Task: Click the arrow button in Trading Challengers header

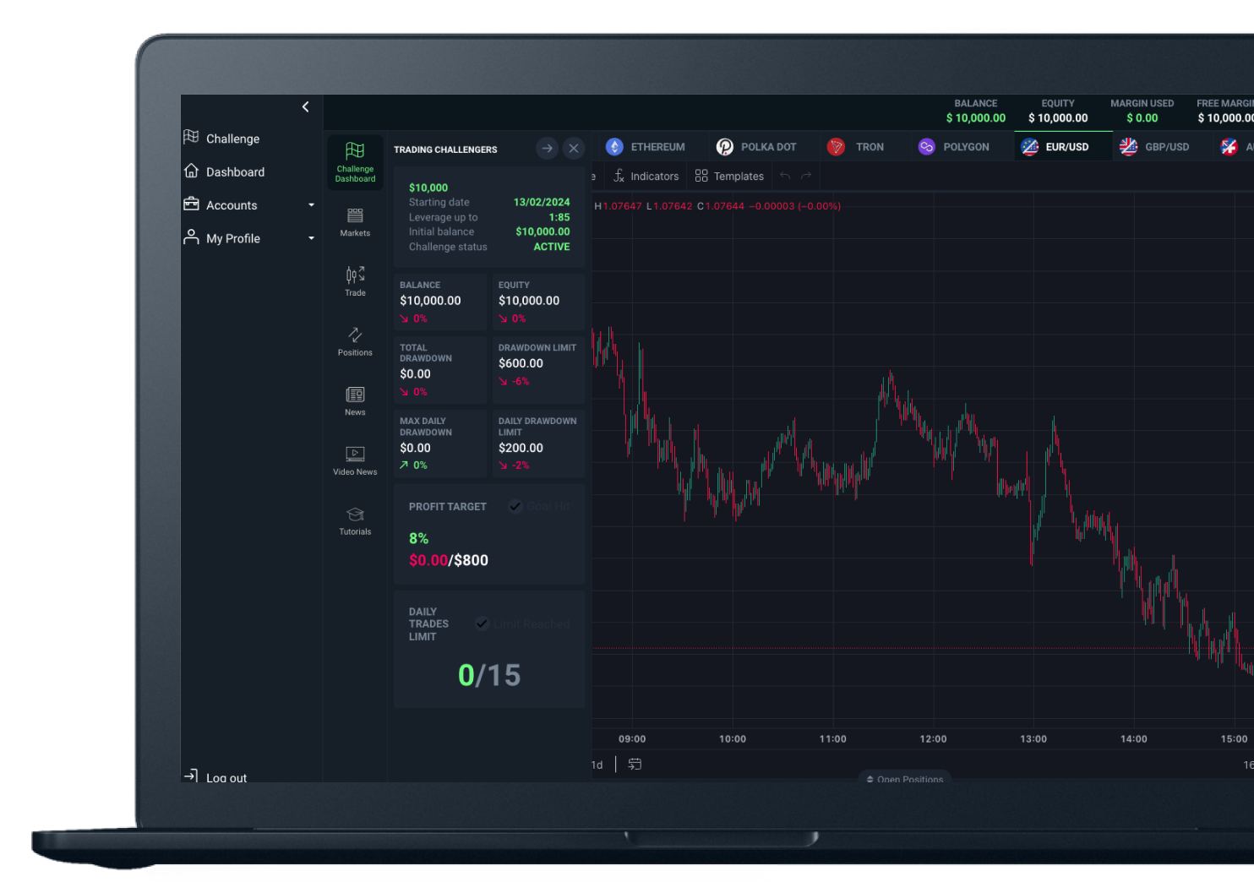Action: coord(547,149)
